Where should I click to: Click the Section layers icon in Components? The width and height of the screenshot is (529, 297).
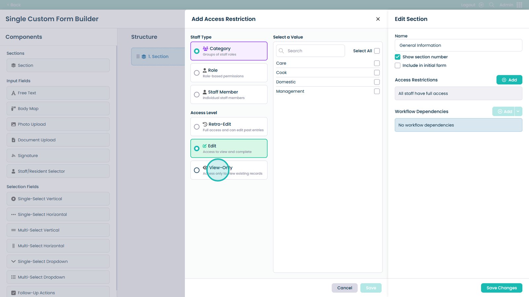tap(14, 65)
